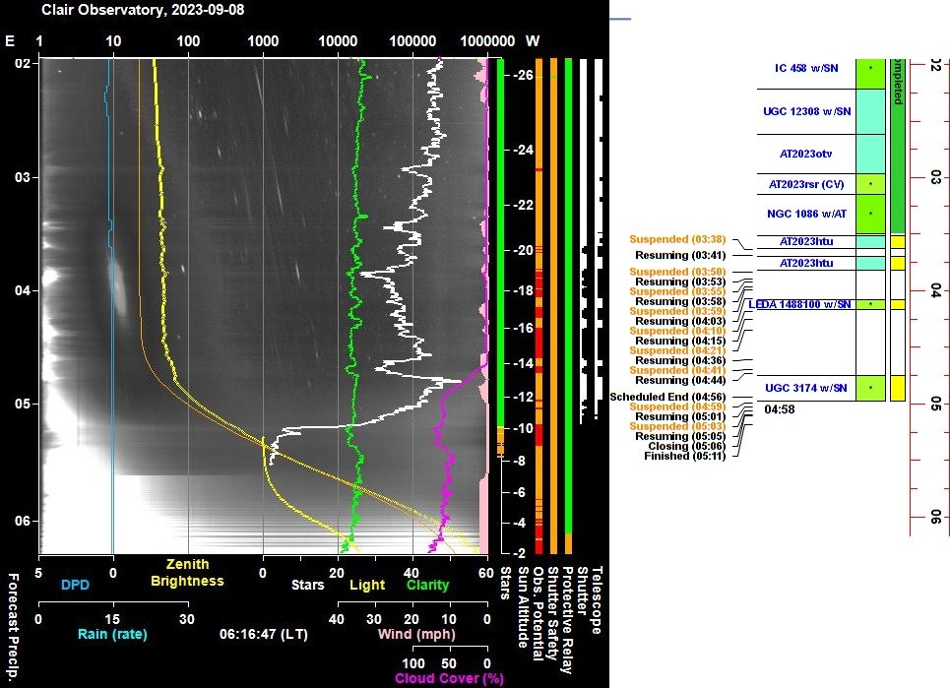Click the Closing (05:06) event label
Screen dimensions: 950x688
pyautogui.click(x=686, y=446)
